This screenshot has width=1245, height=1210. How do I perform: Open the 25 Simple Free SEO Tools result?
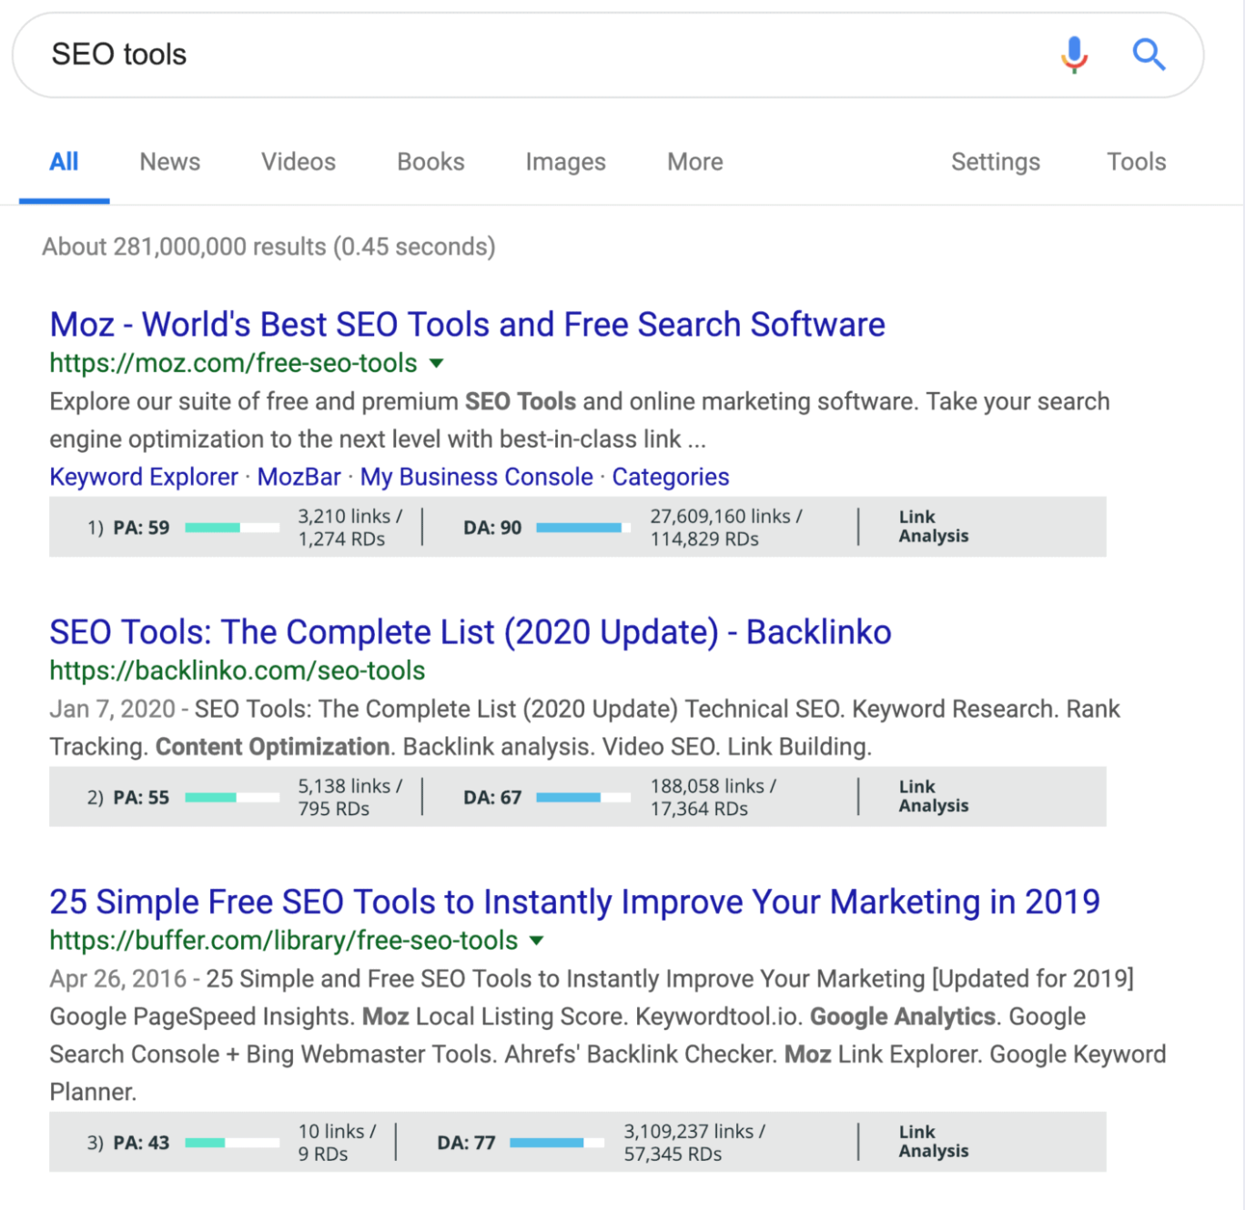pyautogui.click(x=574, y=902)
